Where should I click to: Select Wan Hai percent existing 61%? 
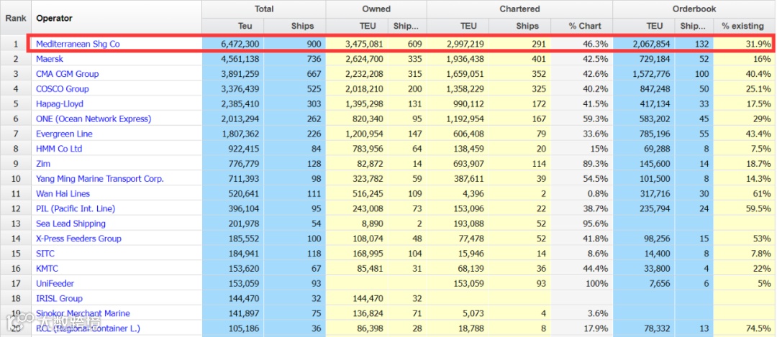[763, 193]
